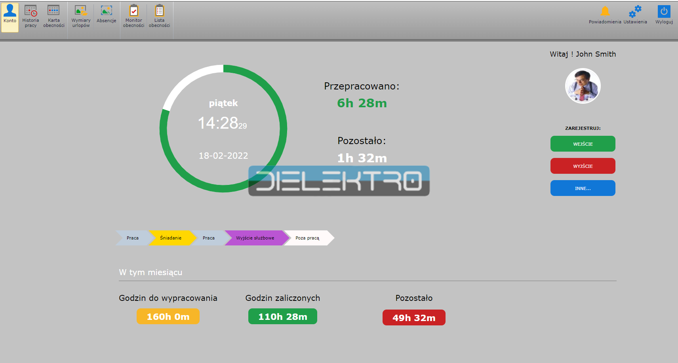Click the W tym miesiącu heading
678x363 pixels.
click(150, 272)
